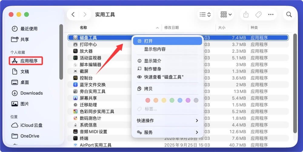
Task: Choose 制作替身 in the context menu
Action: coord(168,69)
